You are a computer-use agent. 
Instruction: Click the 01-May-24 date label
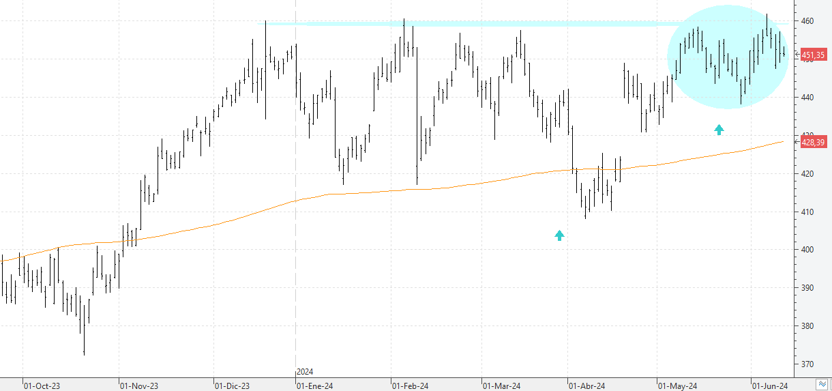(x=677, y=386)
